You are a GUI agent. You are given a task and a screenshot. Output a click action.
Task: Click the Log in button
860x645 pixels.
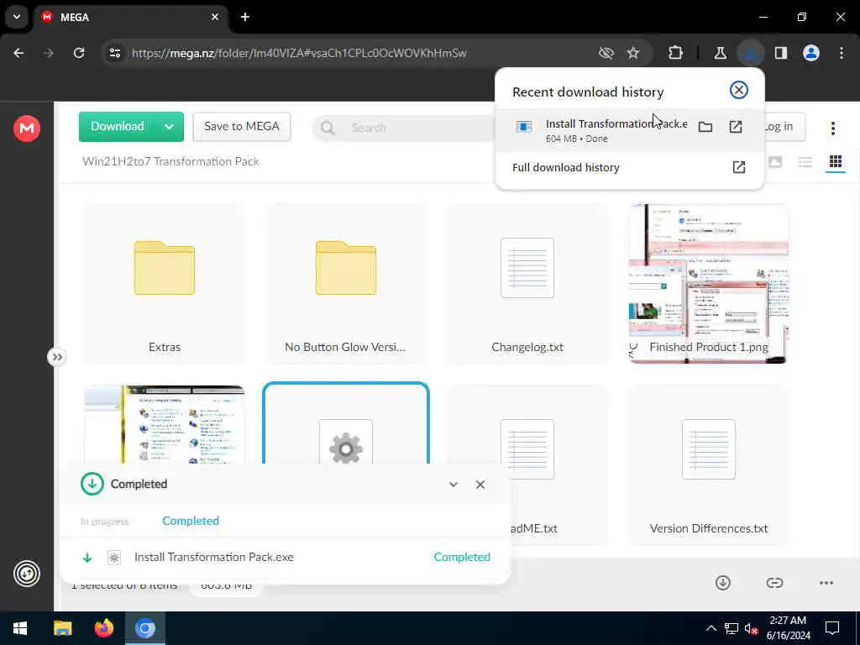point(784,127)
